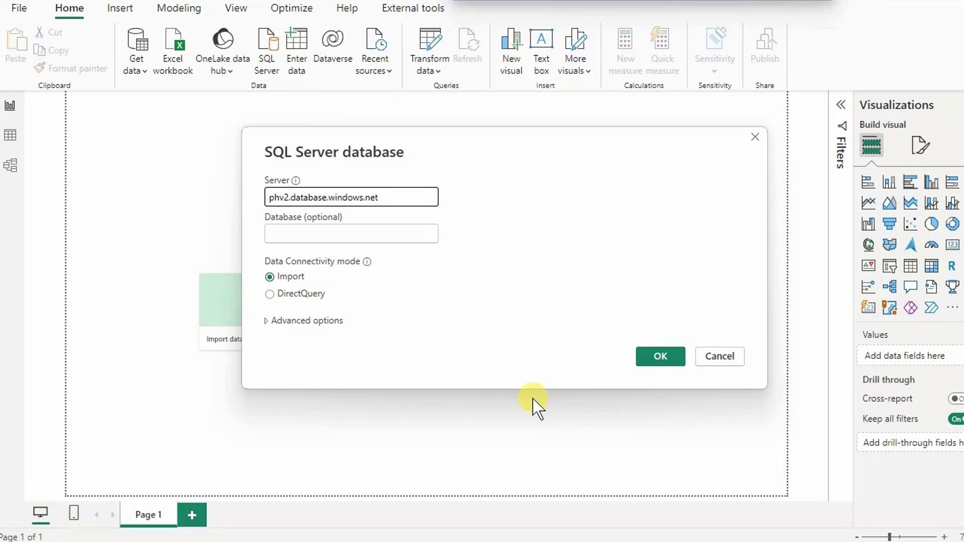Toggle the Keep all filters switch
The image size is (964, 542).
click(x=955, y=419)
